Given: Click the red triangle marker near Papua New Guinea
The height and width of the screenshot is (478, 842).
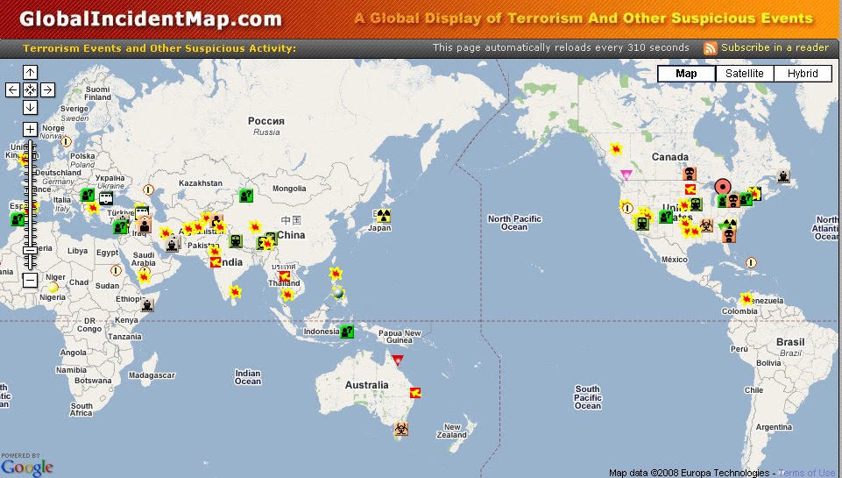Looking at the screenshot, I should coord(398,360).
